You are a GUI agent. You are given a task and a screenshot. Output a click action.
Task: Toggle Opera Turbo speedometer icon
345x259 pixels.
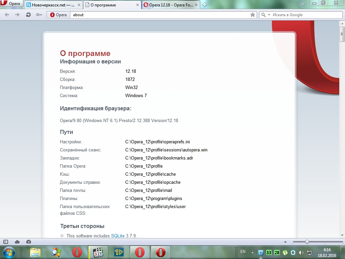[29, 242]
